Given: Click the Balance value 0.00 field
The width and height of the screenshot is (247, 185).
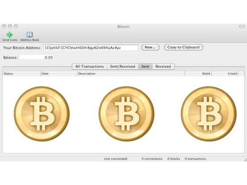Looking at the screenshot, I should (x=36, y=58).
